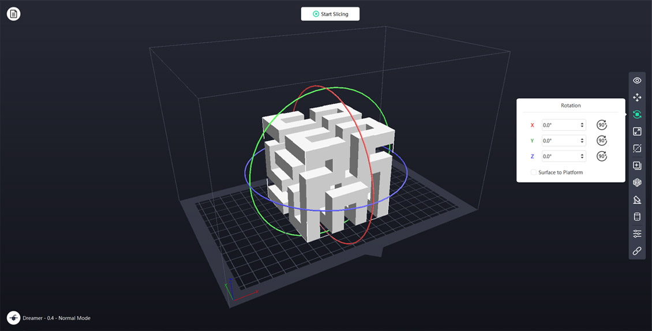Image resolution: width=652 pixels, height=331 pixels.
Task: Open the file menu document icon
Action: 14,14
